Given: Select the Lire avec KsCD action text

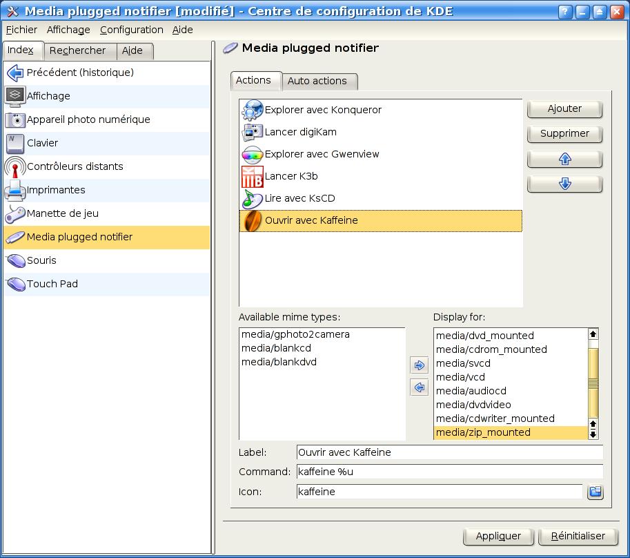Looking at the screenshot, I should tap(299, 199).
